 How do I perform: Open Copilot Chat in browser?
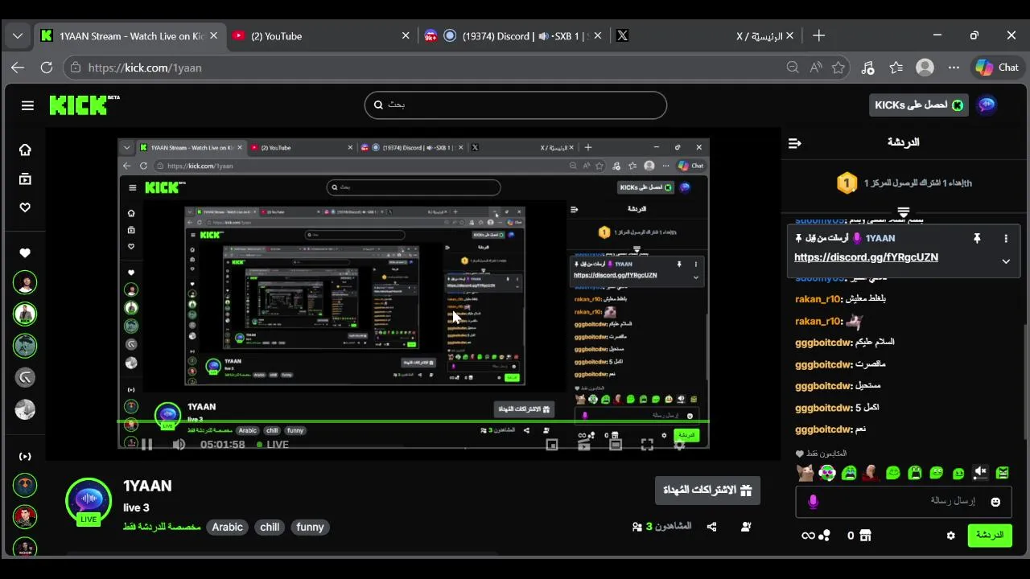coord(997,68)
